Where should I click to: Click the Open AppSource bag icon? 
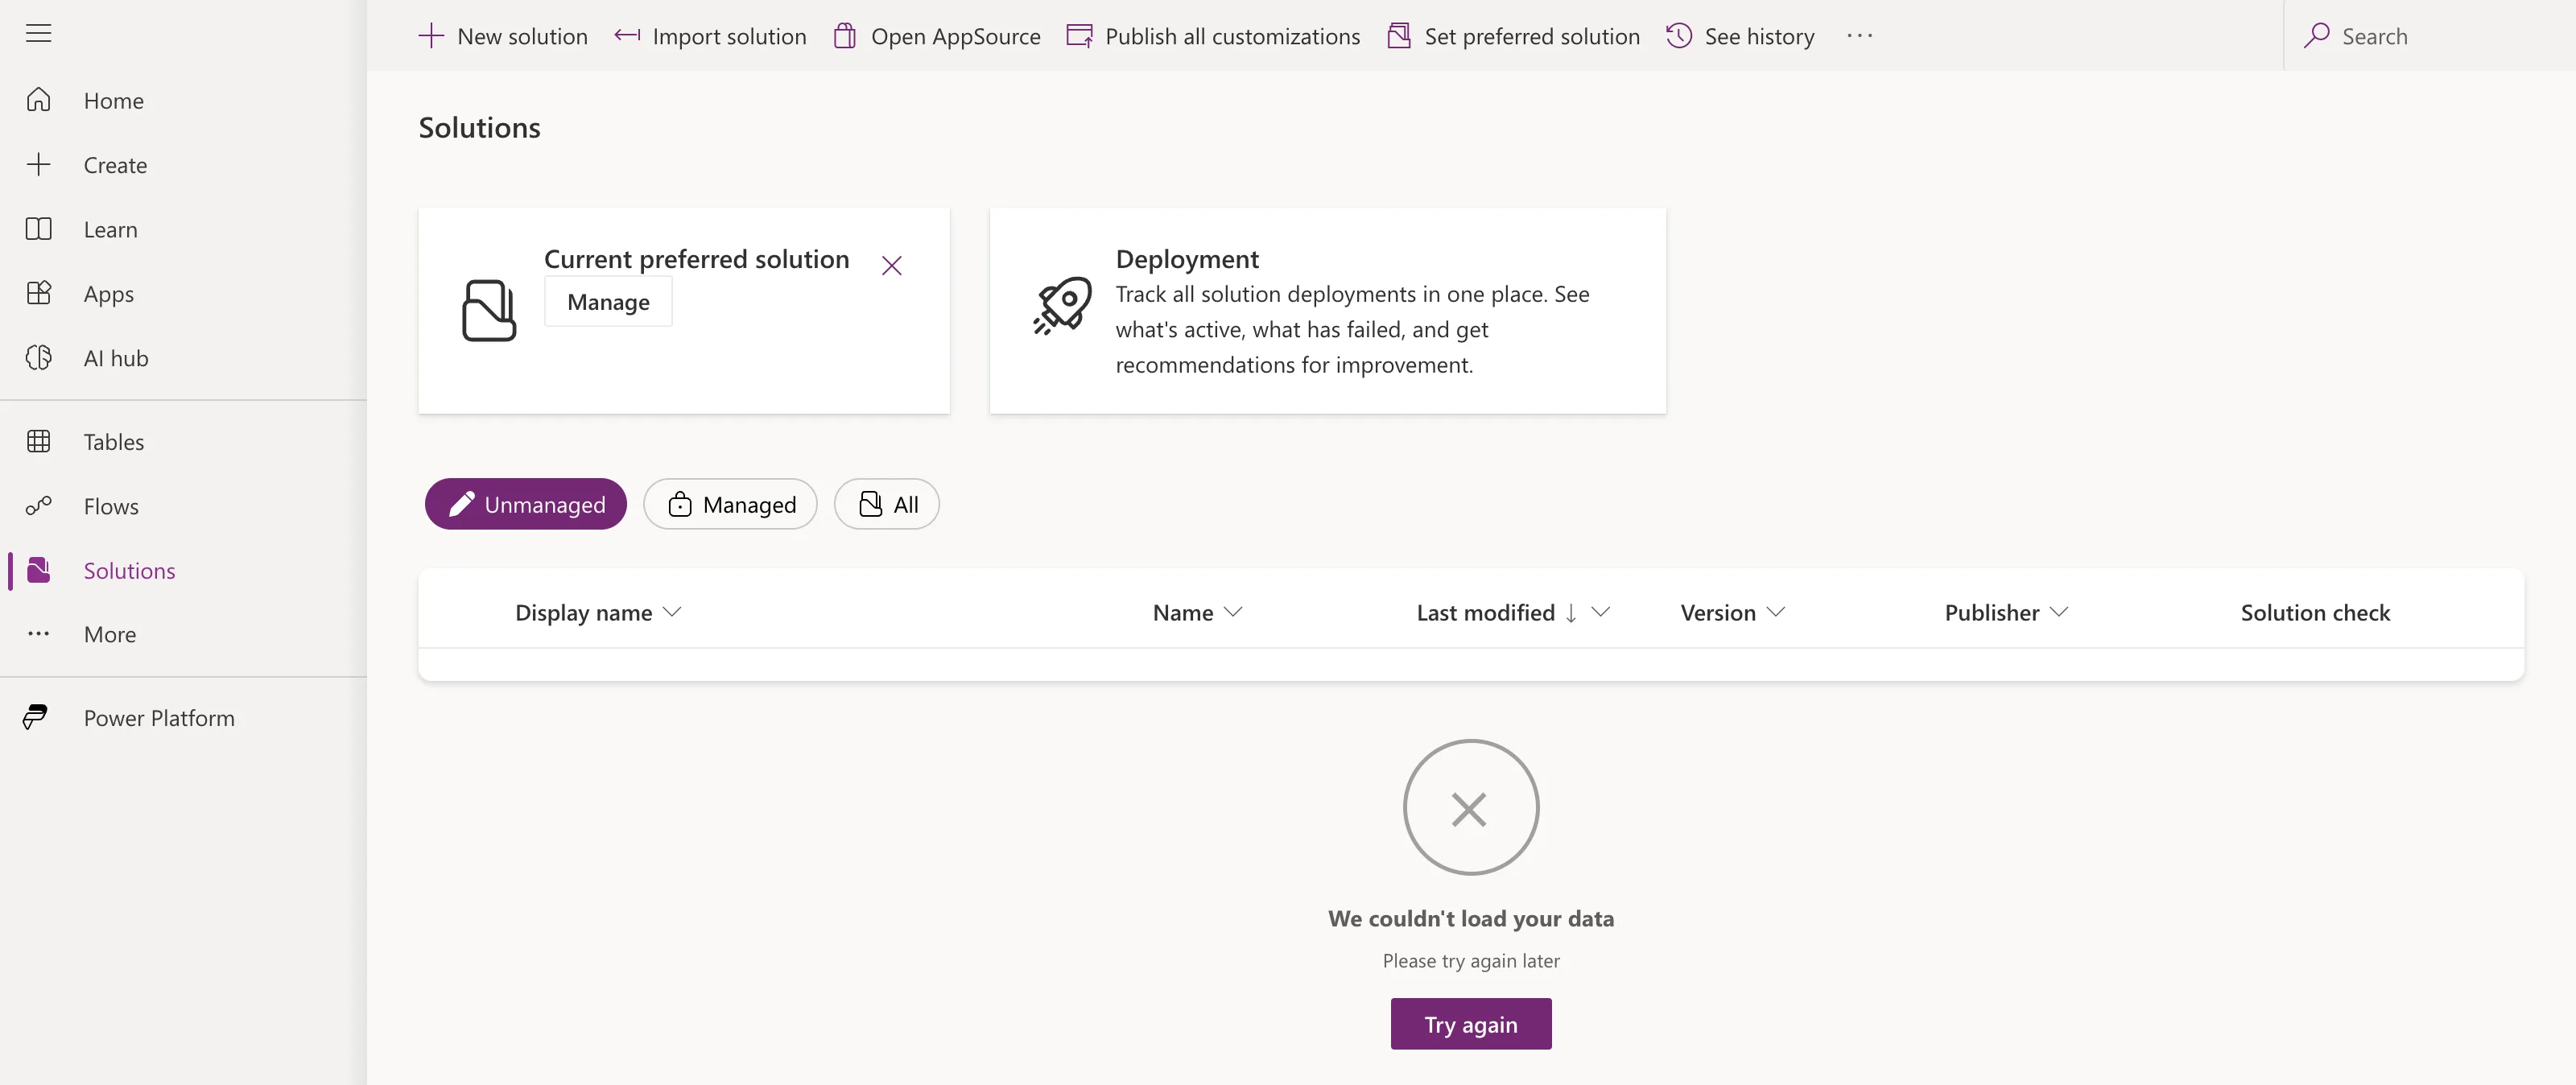click(x=845, y=36)
